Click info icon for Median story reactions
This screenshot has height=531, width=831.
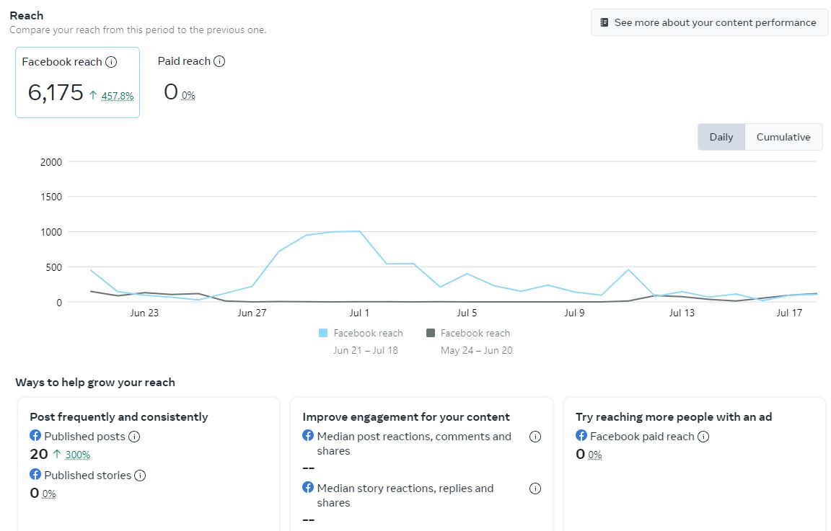[535, 488]
